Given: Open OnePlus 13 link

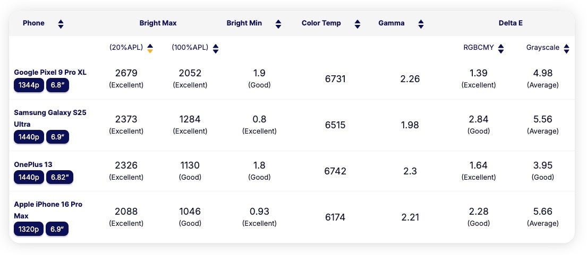Looking at the screenshot, I should pyautogui.click(x=33, y=165).
